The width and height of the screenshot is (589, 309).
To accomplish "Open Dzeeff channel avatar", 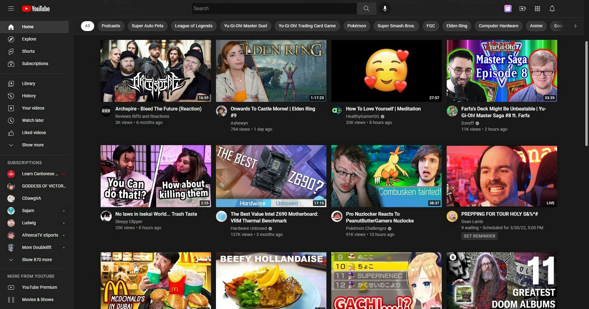I will click(452, 111).
